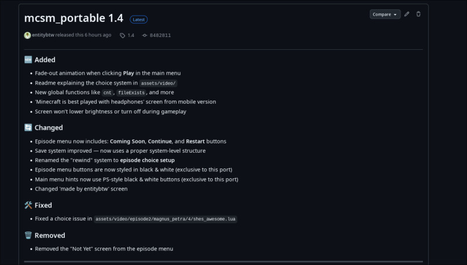Click the pencil edit release icon
The width and height of the screenshot is (467, 265).
pos(407,14)
